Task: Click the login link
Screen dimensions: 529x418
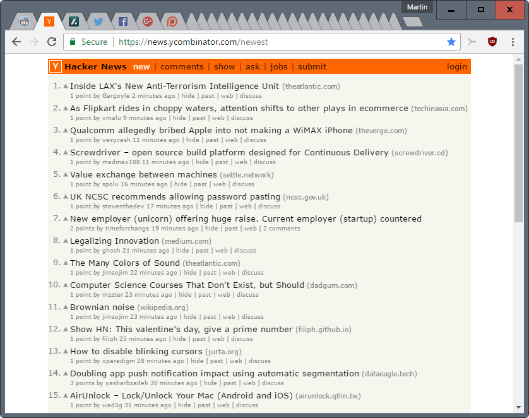Action: pos(457,67)
